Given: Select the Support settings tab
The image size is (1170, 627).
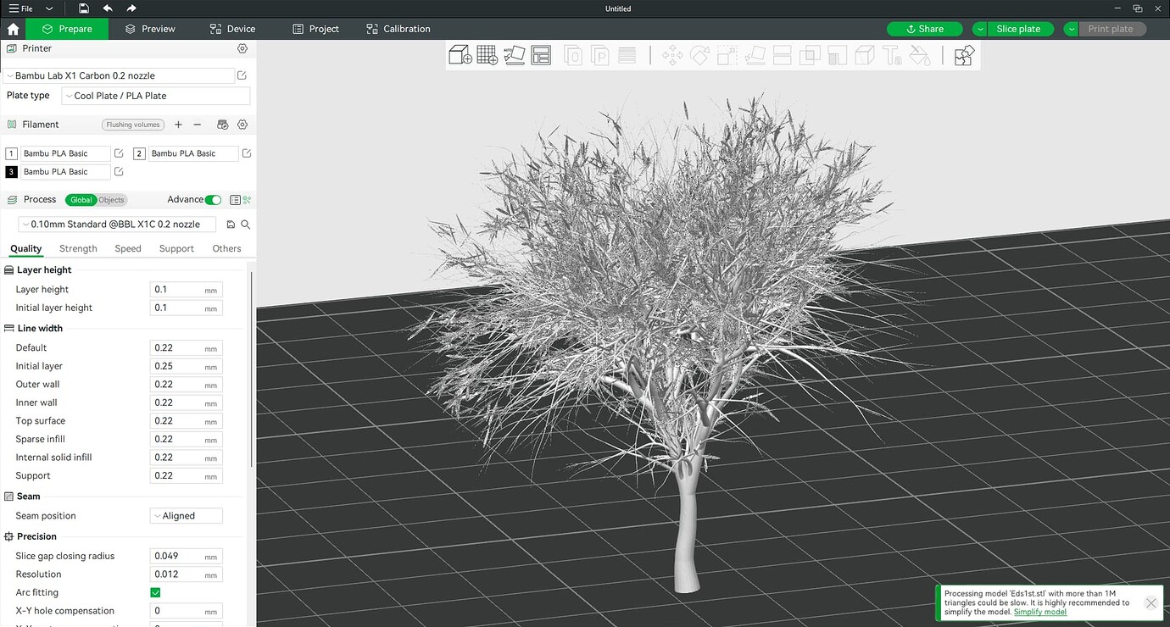Looking at the screenshot, I should point(176,248).
